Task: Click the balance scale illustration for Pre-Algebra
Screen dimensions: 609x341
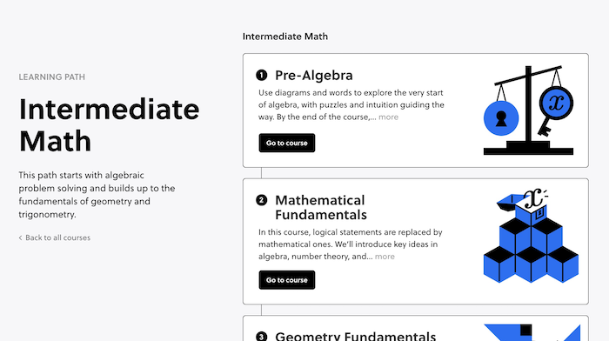Action: point(528,110)
